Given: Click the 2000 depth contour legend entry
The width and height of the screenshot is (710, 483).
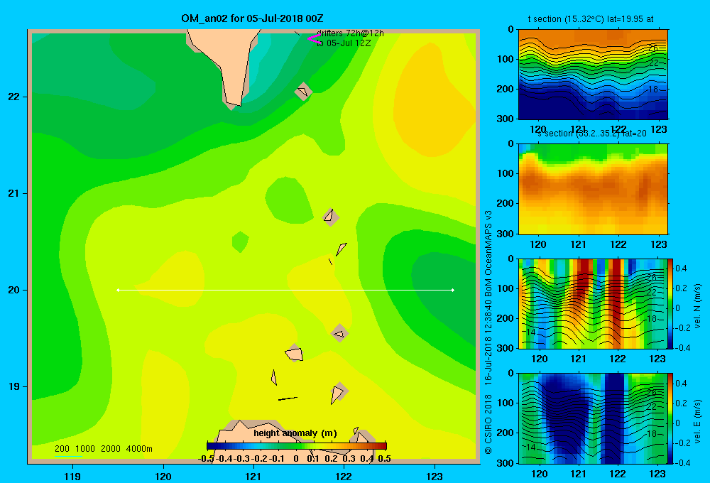Looking at the screenshot, I should 111,449.
